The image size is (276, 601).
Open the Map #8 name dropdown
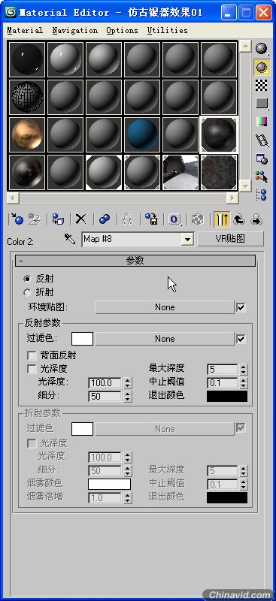[187, 240]
